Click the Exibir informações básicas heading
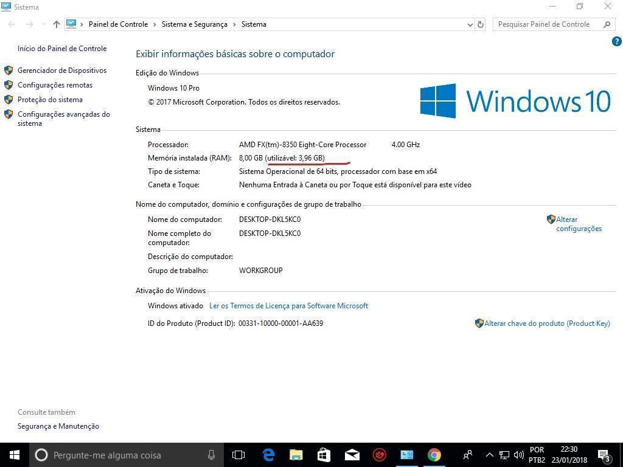Image resolution: width=623 pixels, height=467 pixels. tap(235, 54)
